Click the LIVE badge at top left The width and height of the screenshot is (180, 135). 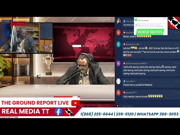(6, 21)
